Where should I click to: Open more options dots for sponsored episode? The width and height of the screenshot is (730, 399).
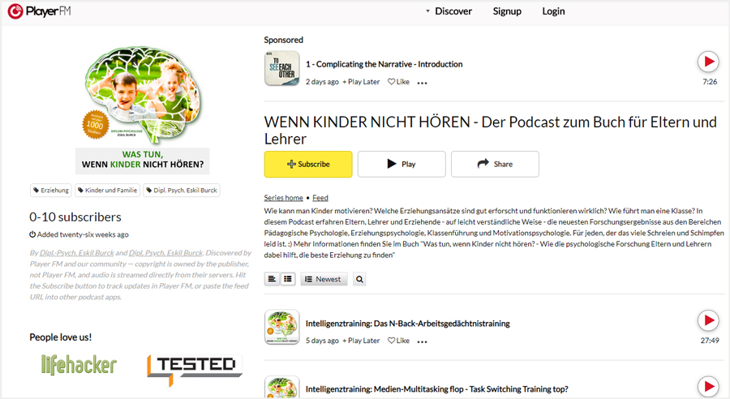[422, 83]
